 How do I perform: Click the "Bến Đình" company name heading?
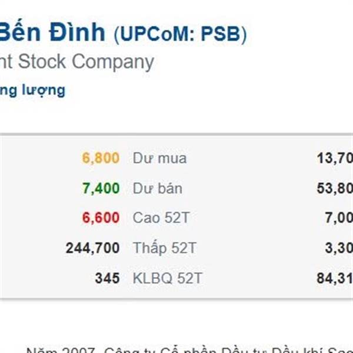click(52, 33)
